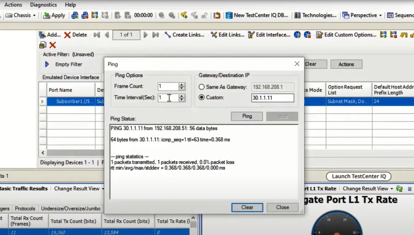Click the Ping button in dialog
The image size is (414, 235).
point(247,116)
